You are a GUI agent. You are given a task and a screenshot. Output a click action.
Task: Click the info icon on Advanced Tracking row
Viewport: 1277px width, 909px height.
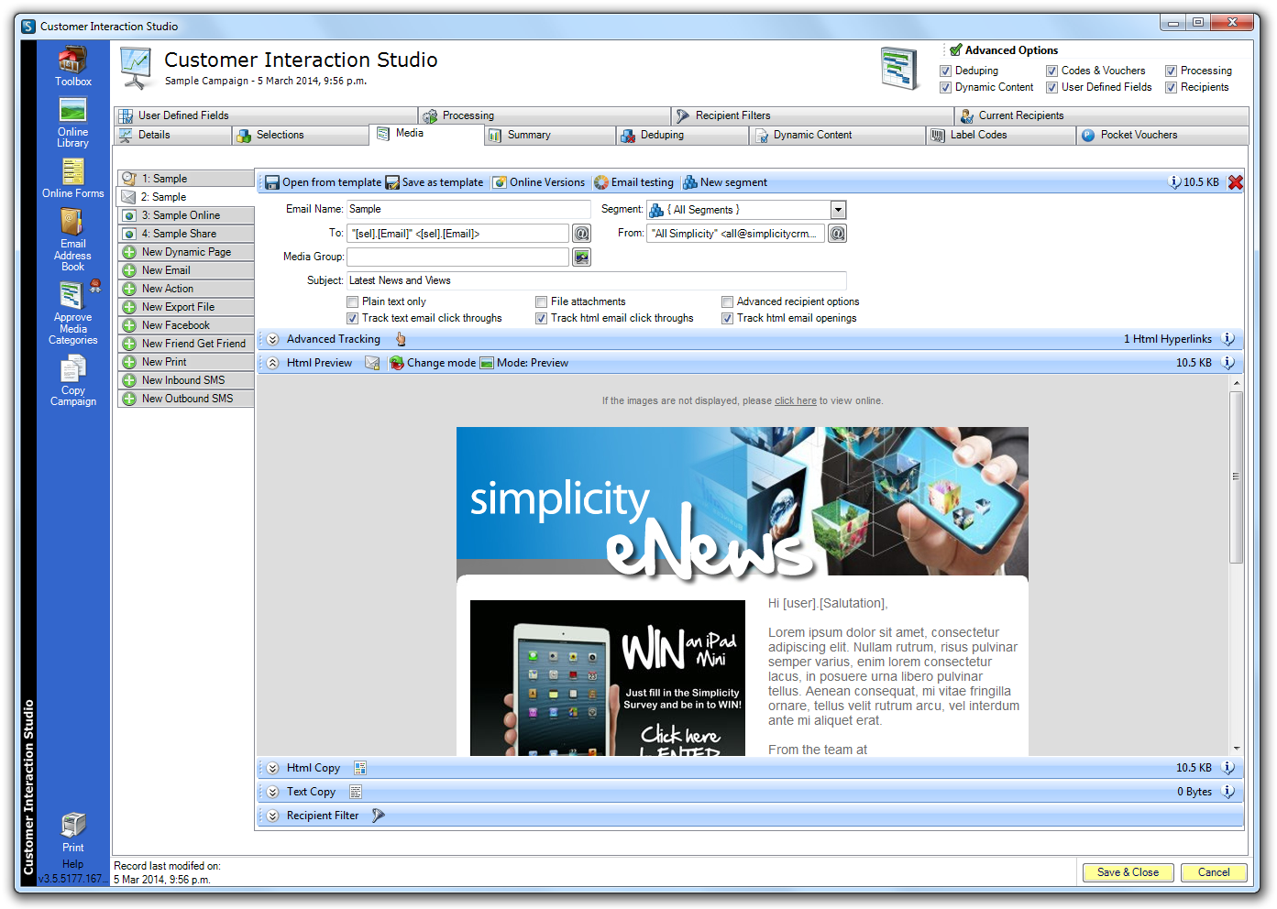click(x=1228, y=339)
